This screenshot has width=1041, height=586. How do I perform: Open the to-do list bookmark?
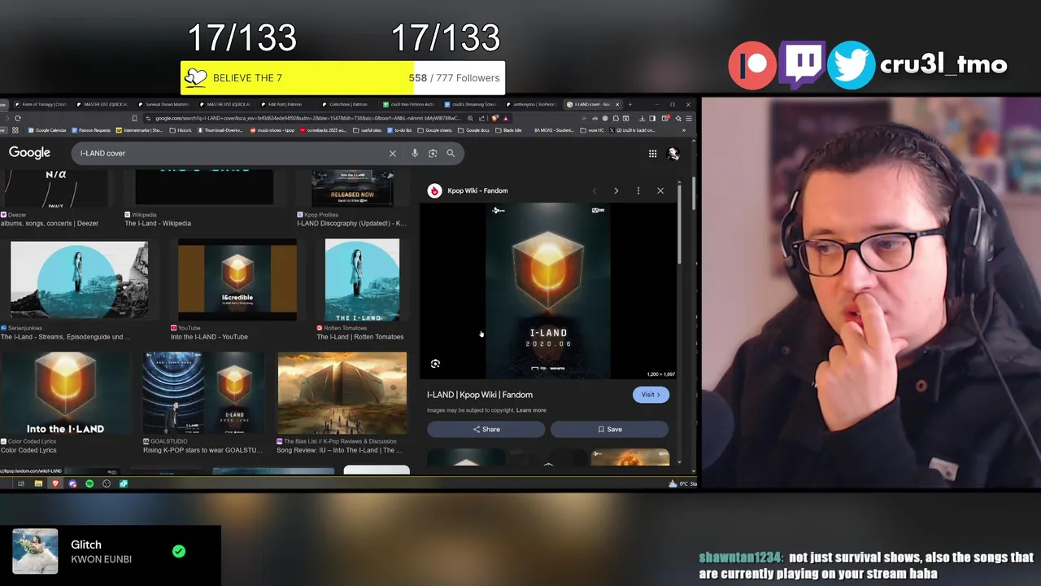(399, 130)
